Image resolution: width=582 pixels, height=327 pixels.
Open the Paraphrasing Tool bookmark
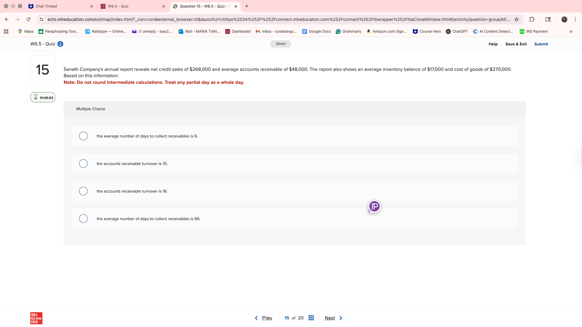coord(59,31)
